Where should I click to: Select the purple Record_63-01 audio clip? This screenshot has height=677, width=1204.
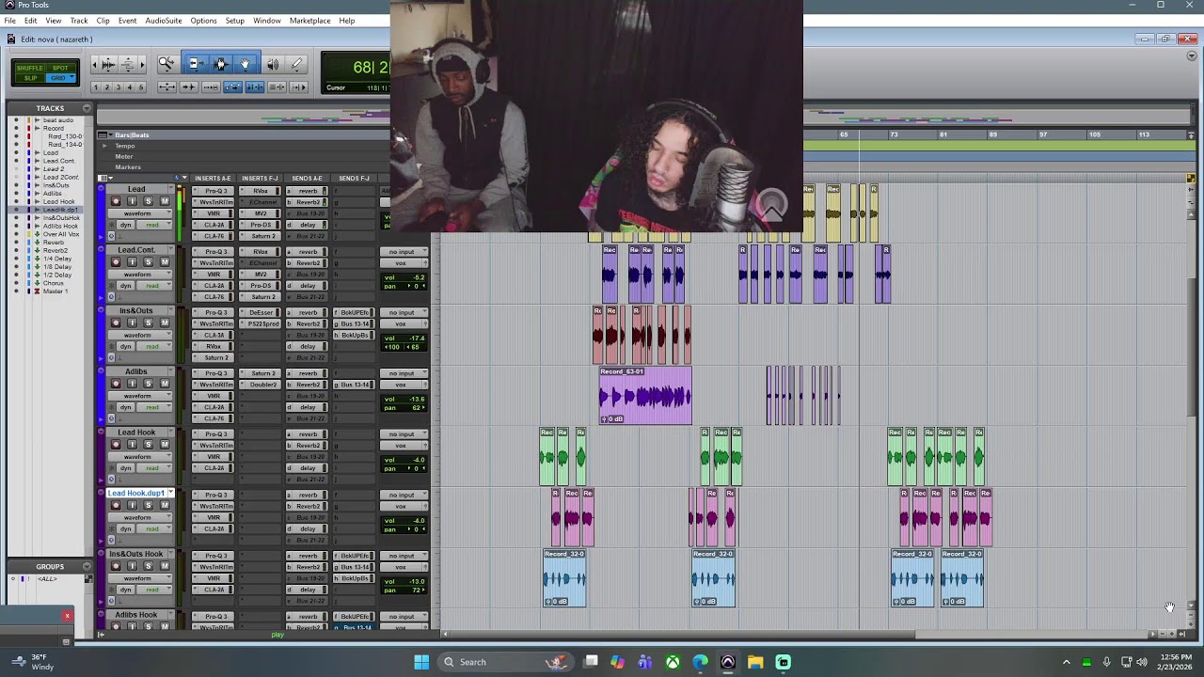pos(645,395)
